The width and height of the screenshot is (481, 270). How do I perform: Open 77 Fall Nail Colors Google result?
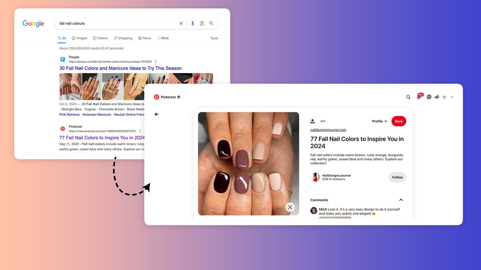point(102,138)
